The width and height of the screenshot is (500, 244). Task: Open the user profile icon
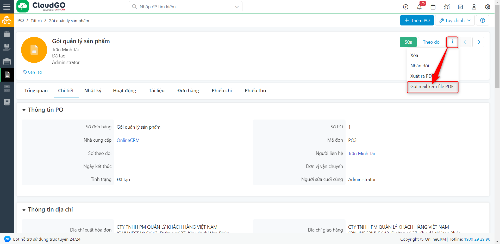[x=474, y=7]
